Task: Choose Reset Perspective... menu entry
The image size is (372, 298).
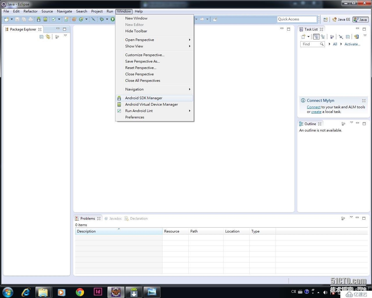Action: (155, 68)
